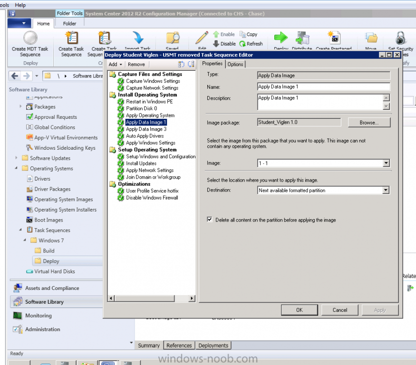
Task: Select Disable Windows Firewall step
Action: click(x=152, y=198)
